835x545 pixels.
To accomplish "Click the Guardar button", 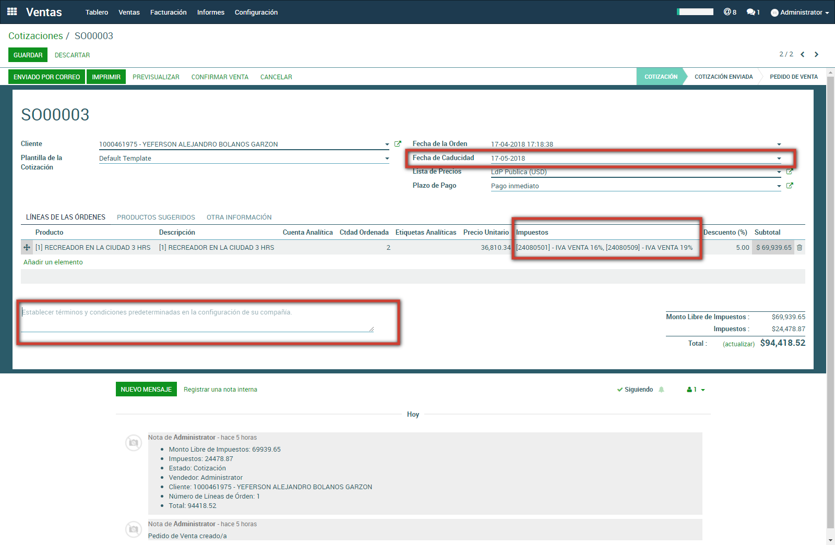I will tap(28, 55).
